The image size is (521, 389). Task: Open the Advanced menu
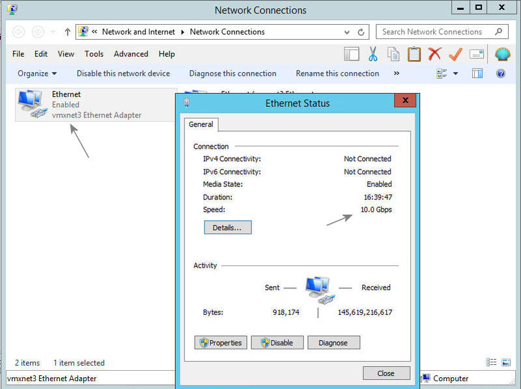click(x=130, y=54)
